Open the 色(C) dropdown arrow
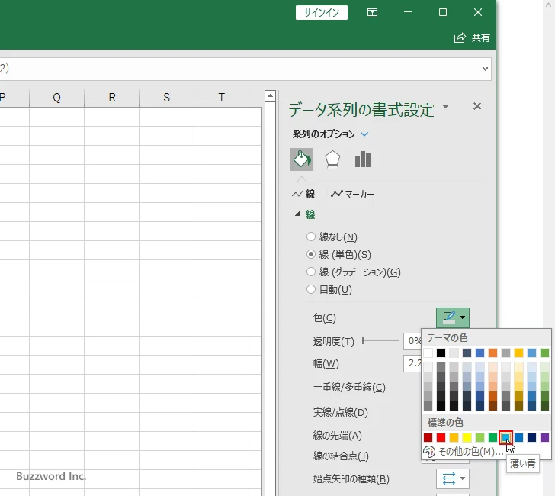 pos(463,317)
